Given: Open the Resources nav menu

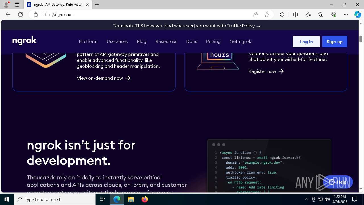Looking at the screenshot, I should click(x=166, y=42).
